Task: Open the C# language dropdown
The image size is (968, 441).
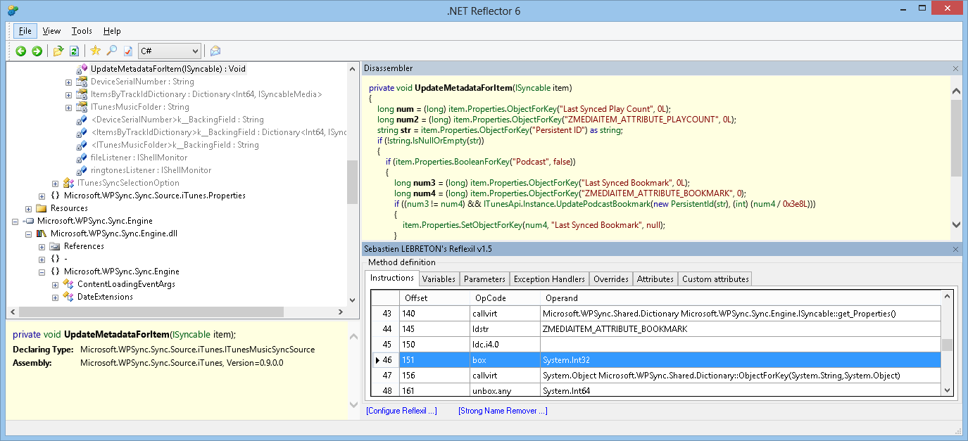Action: (x=170, y=51)
